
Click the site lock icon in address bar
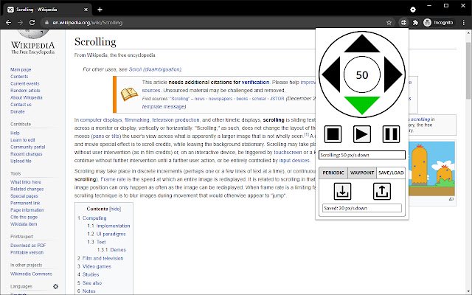tap(46, 23)
